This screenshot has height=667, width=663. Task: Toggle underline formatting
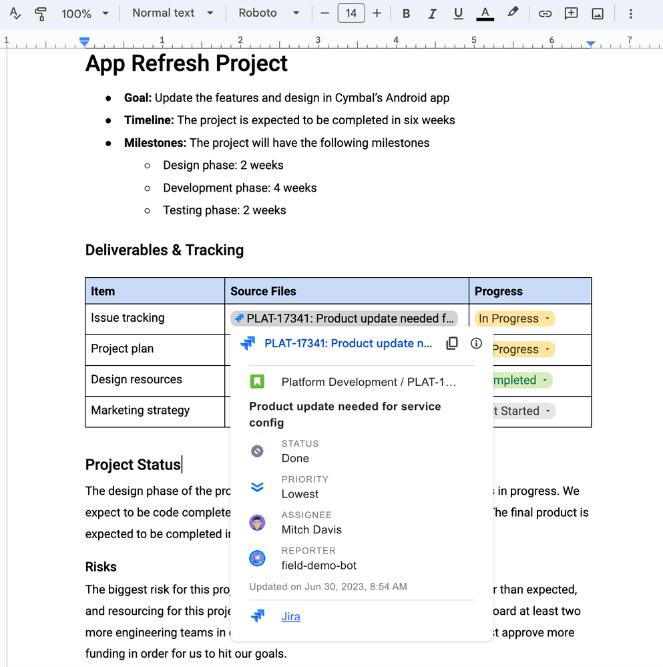[458, 13]
